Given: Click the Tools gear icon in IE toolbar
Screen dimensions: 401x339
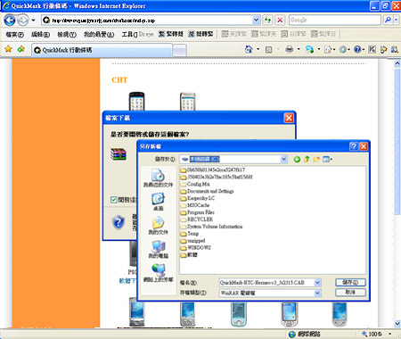Looking at the screenshot, I should [342, 49].
